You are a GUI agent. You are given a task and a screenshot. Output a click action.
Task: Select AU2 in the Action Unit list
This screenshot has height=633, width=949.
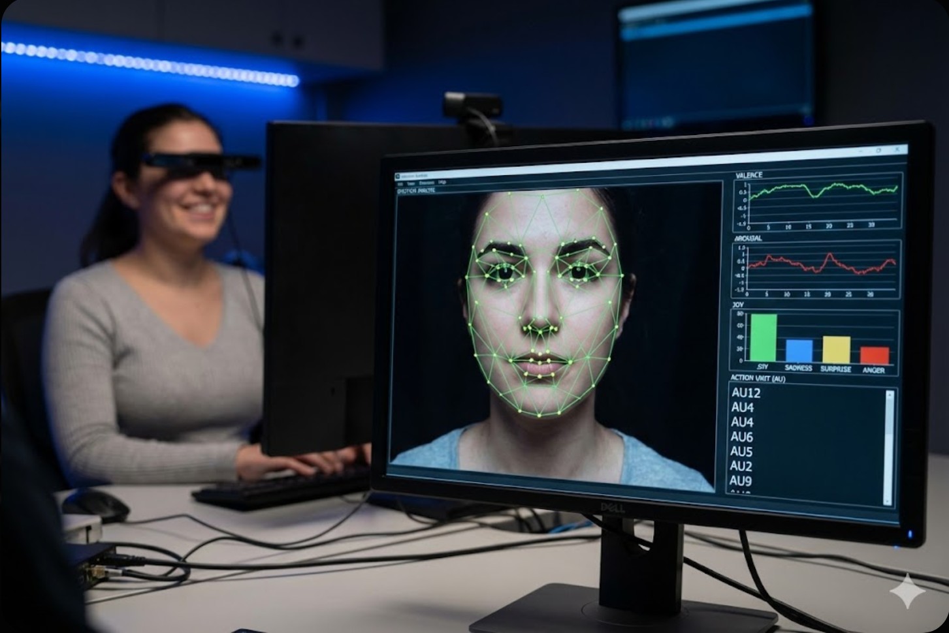[x=740, y=466]
